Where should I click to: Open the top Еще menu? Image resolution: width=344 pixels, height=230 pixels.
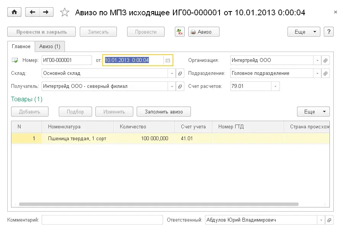pos(304,32)
